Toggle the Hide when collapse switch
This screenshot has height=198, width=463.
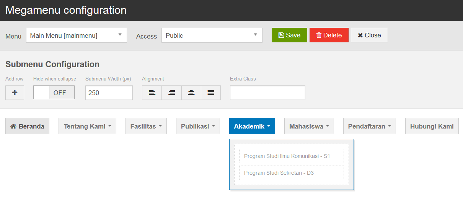tap(54, 93)
